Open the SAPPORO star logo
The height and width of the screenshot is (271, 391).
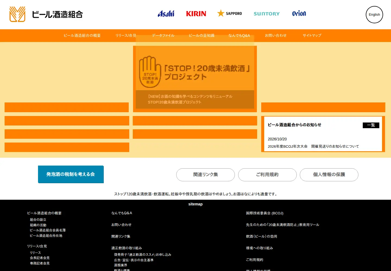(229, 13)
